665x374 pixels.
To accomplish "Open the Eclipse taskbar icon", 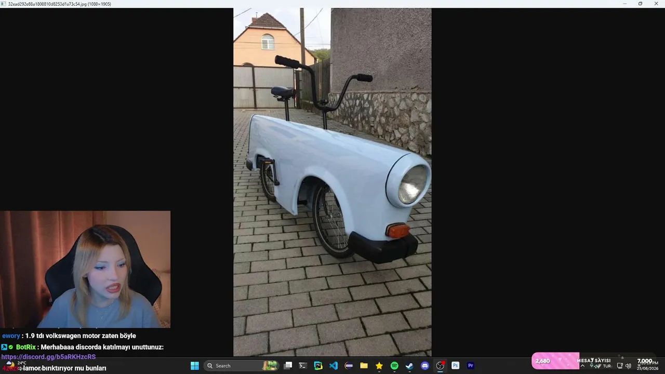I will [x=349, y=366].
